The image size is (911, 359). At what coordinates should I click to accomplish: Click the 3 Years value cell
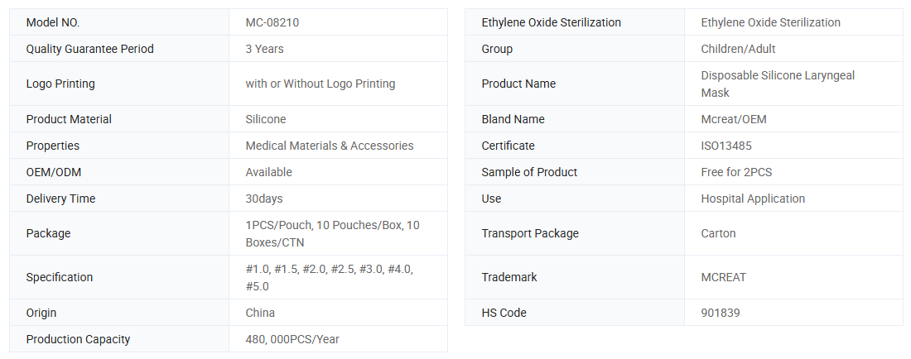(264, 49)
